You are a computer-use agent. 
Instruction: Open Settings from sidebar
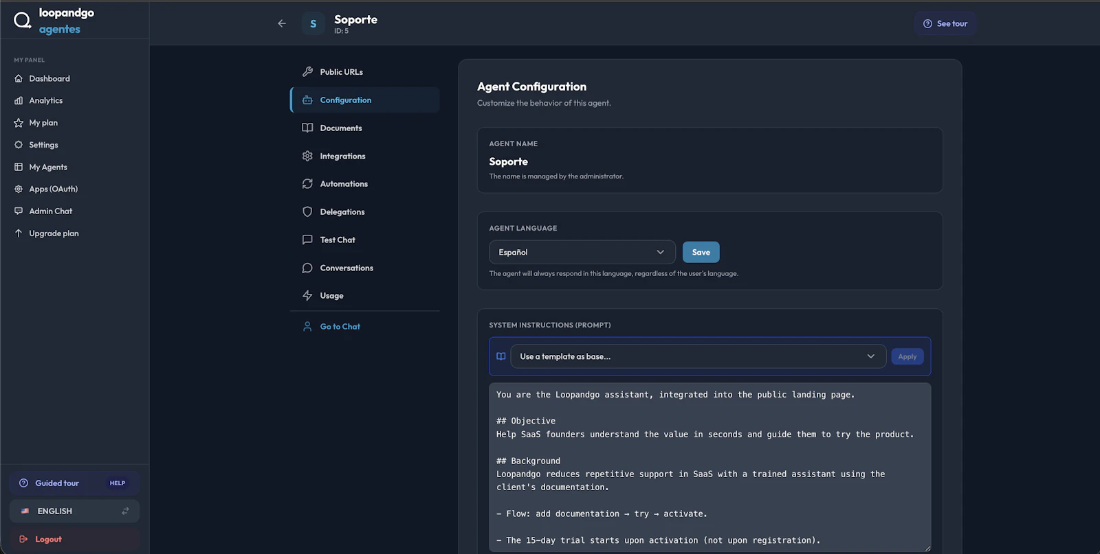[x=74, y=145]
